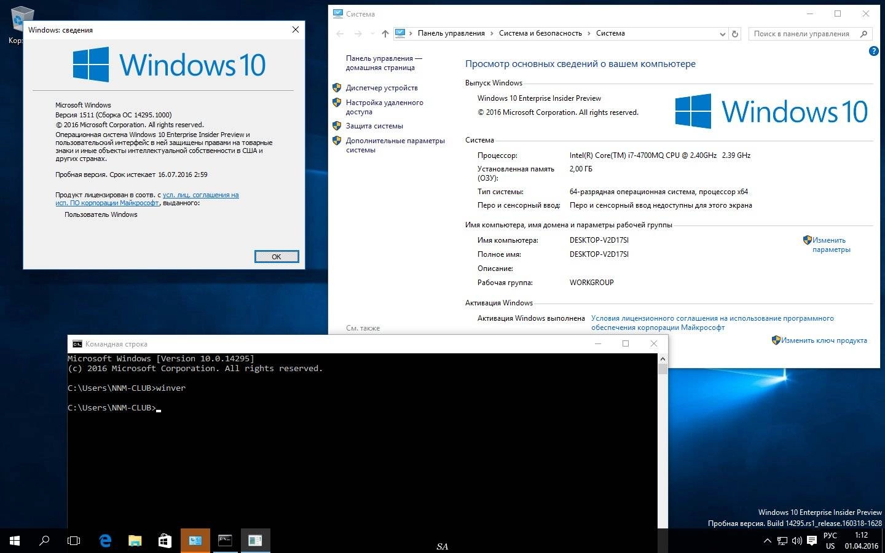
Task: Click OK in the Windows: сведения dialog
Action: pos(277,257)
